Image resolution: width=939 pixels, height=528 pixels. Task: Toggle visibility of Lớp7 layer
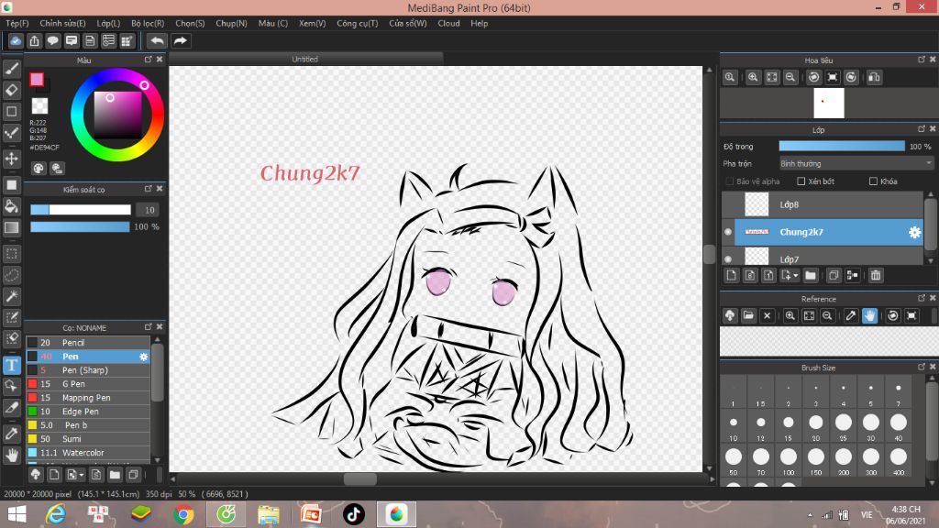728,259
